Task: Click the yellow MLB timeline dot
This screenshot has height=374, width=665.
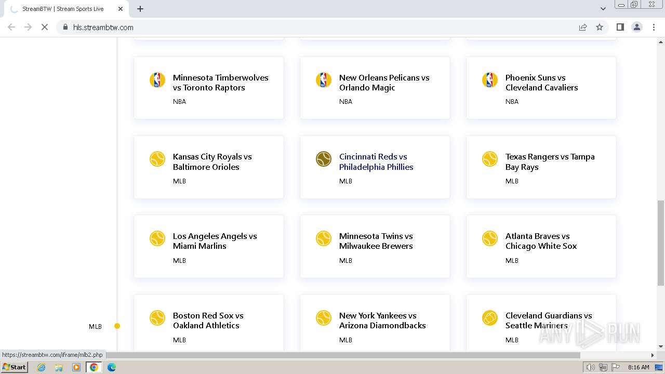Action: [117, 326]
